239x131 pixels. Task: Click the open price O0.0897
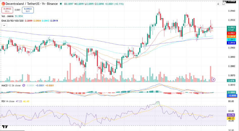click(69, 4)
